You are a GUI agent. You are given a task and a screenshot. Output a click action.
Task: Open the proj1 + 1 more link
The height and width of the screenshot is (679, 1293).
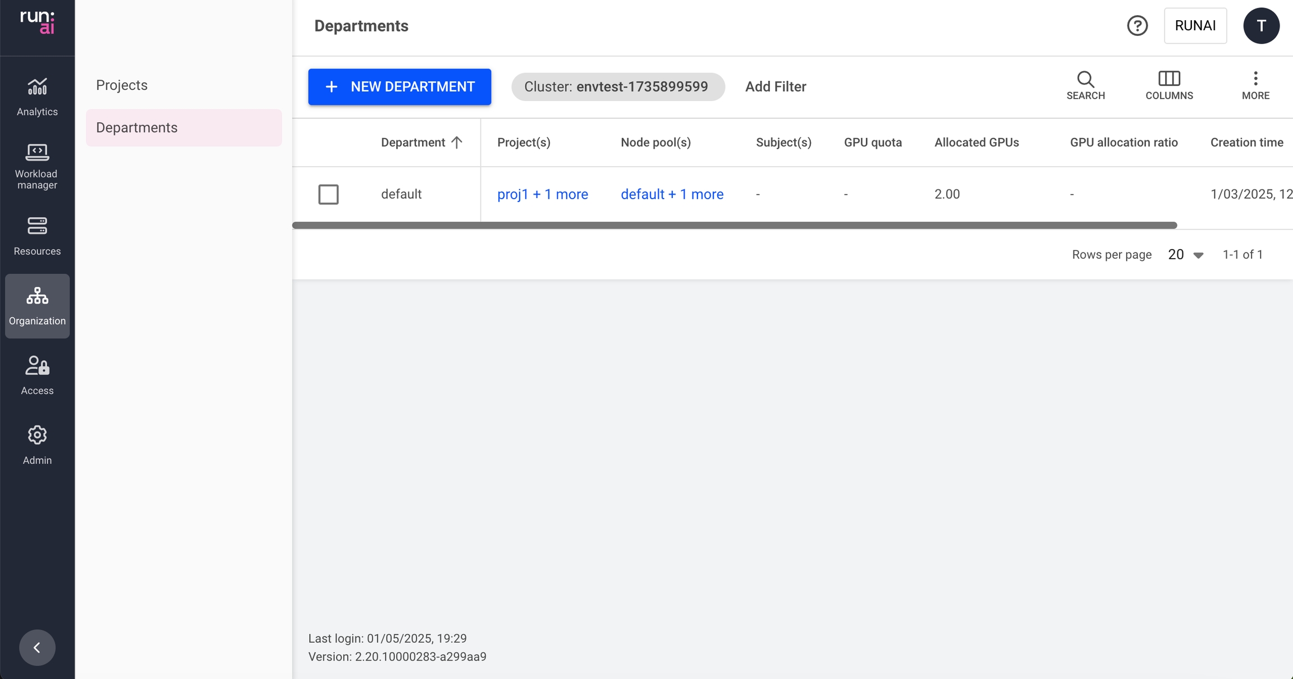point(542,194)
